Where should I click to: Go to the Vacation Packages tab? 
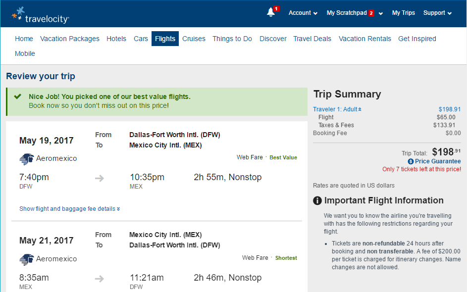click(70, 39)
